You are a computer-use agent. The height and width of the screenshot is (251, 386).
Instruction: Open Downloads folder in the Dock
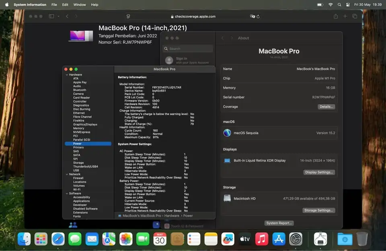[x=345, y=239]
